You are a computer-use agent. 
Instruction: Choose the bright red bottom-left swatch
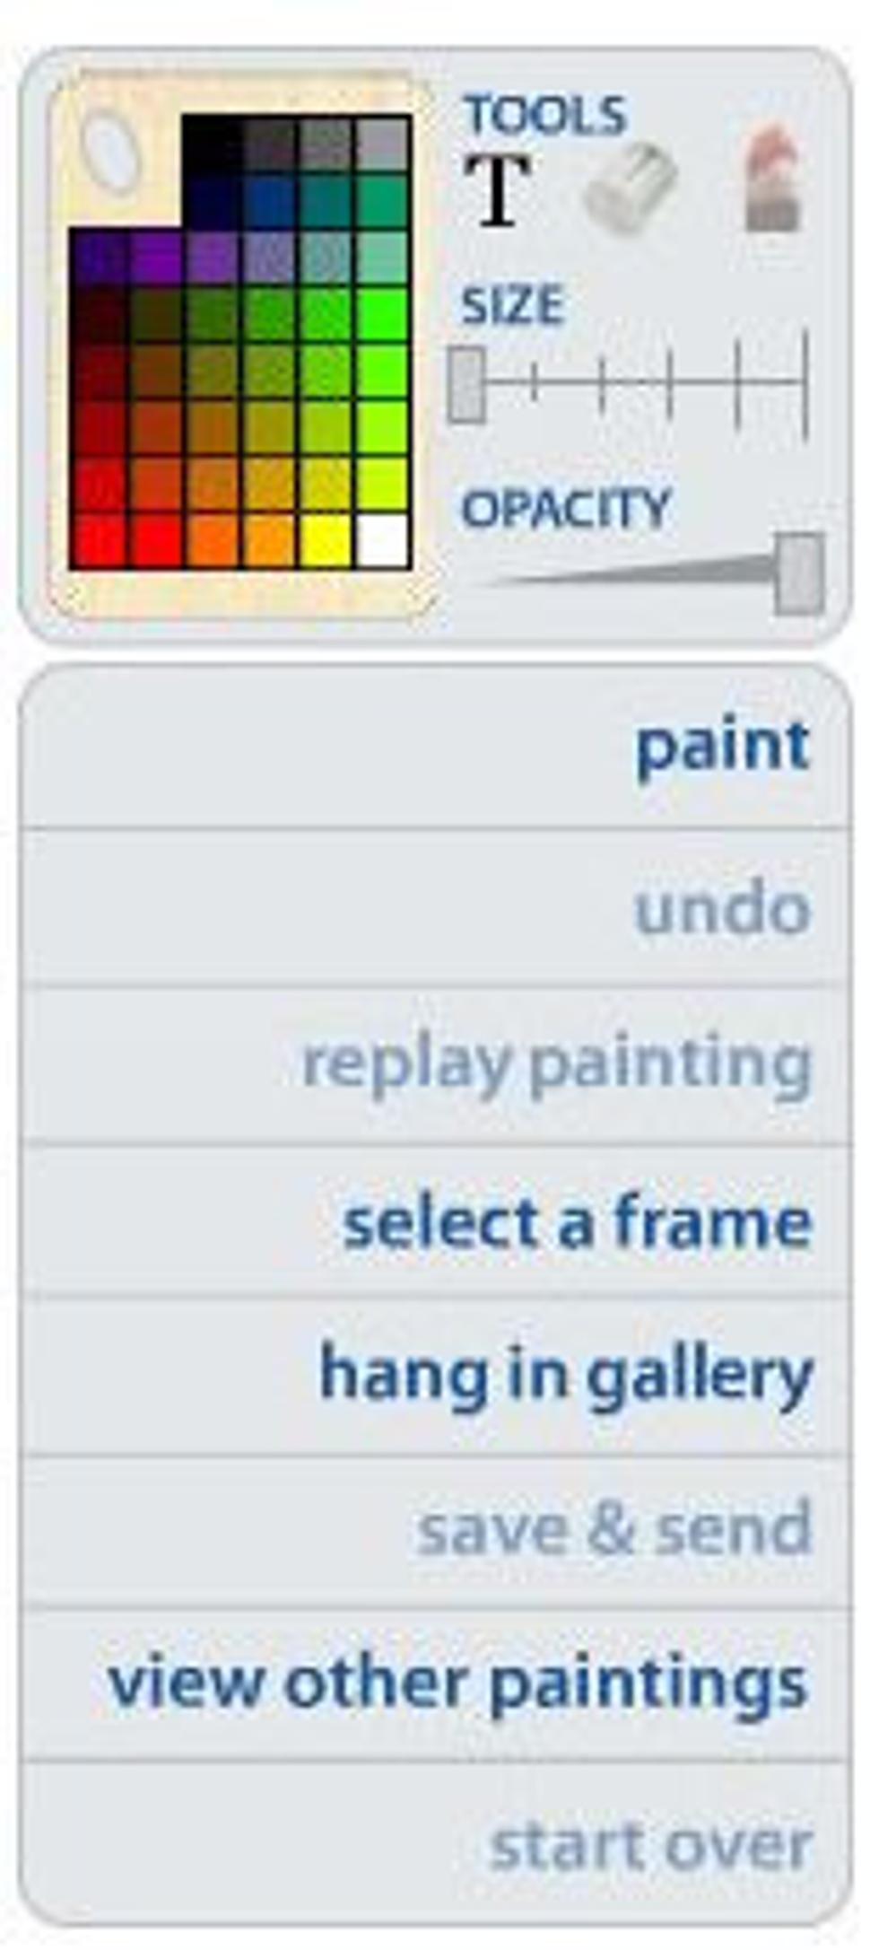pyautogui.click(x=99, y=541)
